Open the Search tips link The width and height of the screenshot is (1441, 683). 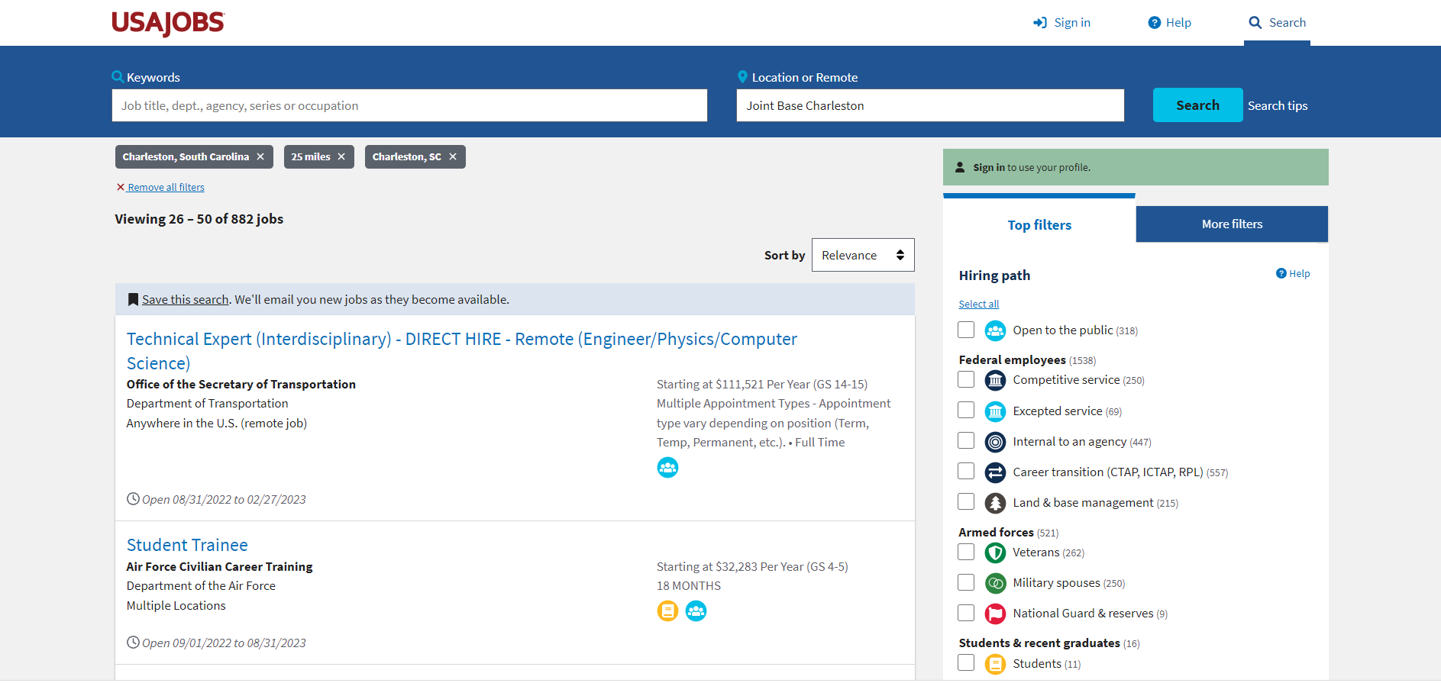pyautogui.click(x=1278, y=105)
